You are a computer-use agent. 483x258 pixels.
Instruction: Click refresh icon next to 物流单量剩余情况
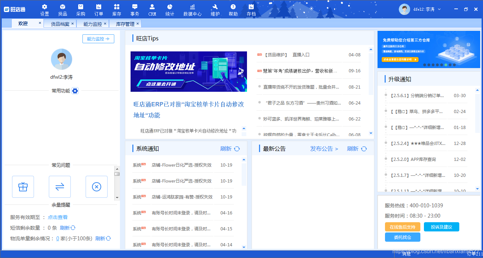click(x=109, y=239)
